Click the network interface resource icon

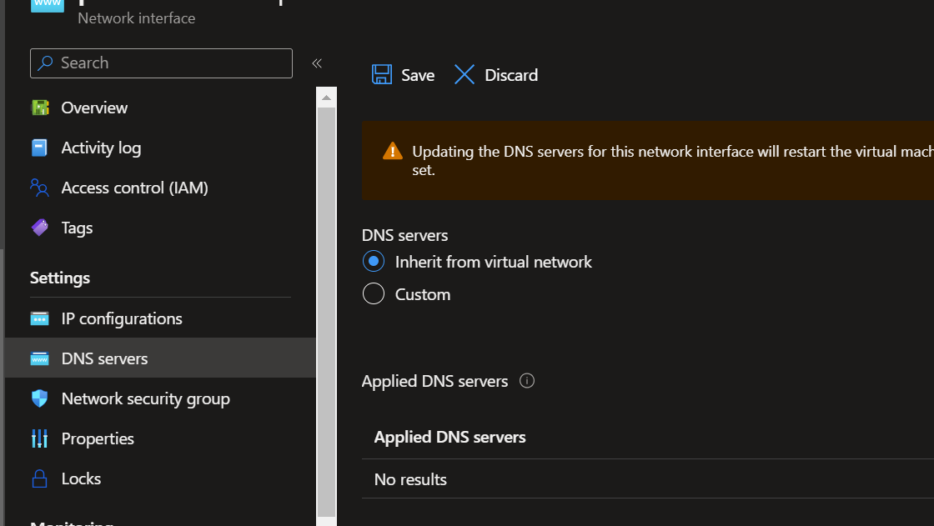[47, 5]
